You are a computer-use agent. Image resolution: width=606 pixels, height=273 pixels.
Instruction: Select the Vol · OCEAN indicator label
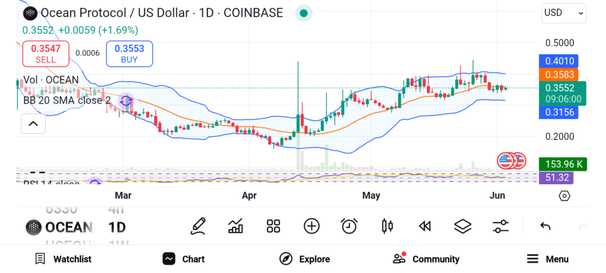point(51,80)
